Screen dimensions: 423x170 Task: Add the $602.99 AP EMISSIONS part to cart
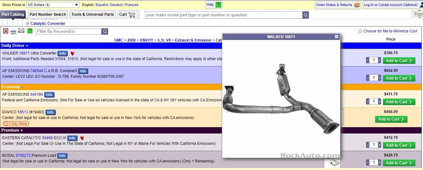click(x=399, y=78)
